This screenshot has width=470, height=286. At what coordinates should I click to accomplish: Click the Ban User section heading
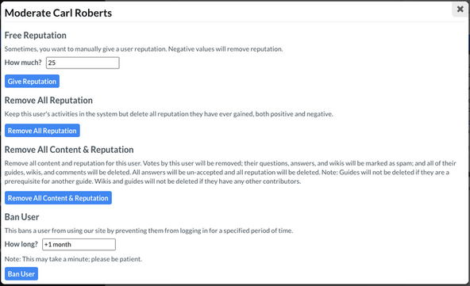tap(22, 217)
